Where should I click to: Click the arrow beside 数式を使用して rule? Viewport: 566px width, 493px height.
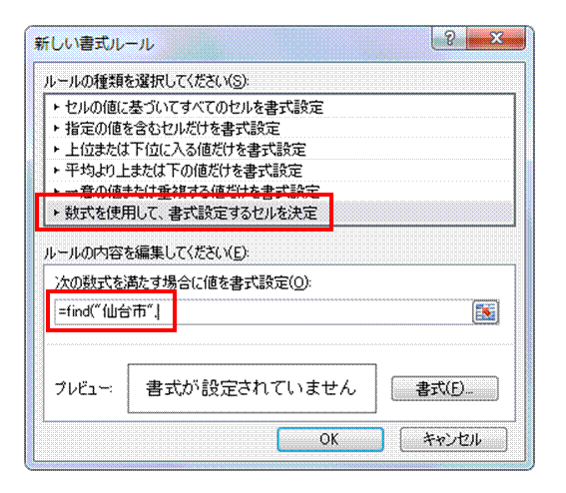(x=56, y=213)
